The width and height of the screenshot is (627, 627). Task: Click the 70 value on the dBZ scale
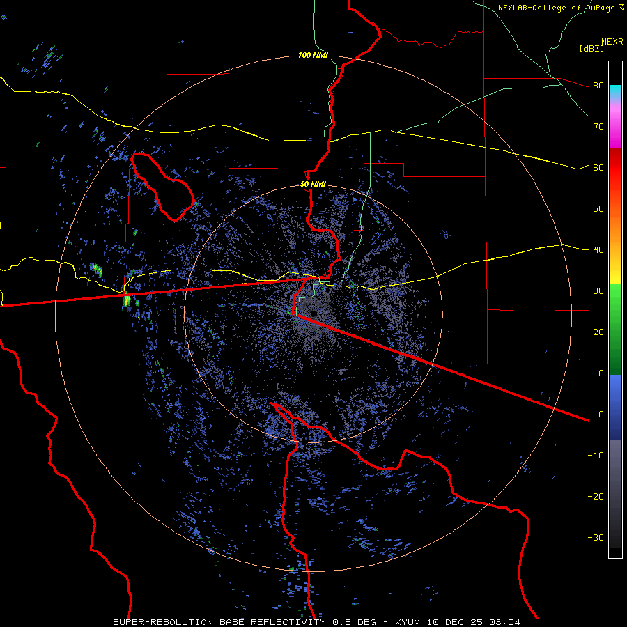tap(598, 127)
